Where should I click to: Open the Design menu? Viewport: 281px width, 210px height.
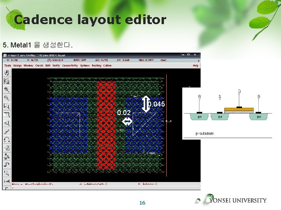18,66
